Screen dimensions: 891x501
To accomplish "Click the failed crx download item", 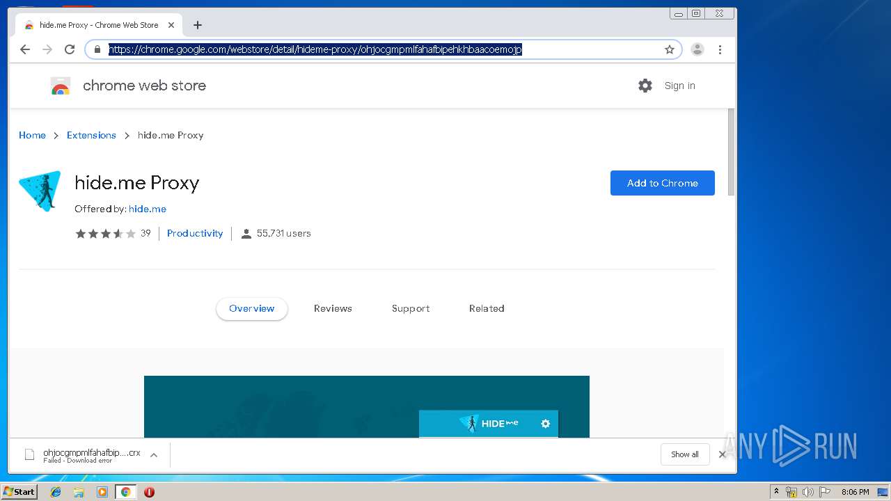I will [x=82, y=455].
